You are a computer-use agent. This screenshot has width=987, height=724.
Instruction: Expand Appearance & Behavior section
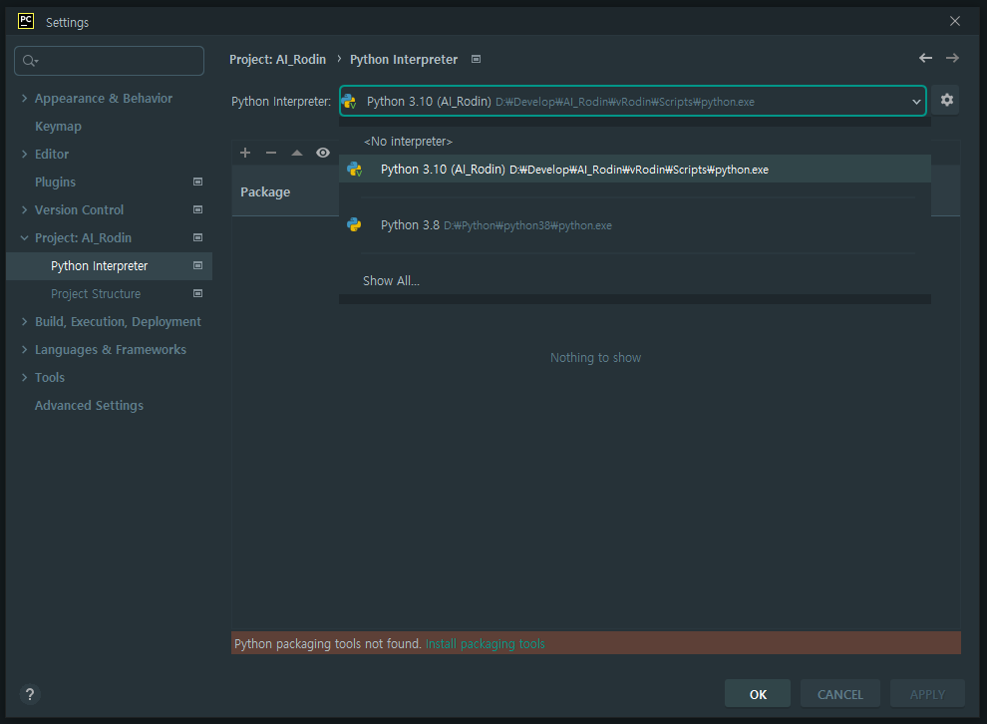coord(25,98)
